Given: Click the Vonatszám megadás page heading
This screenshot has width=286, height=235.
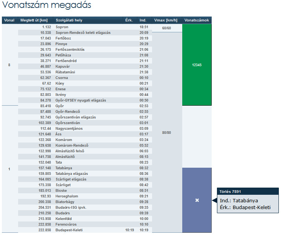Looking at the screenshot, I should (x=46, y=5).
